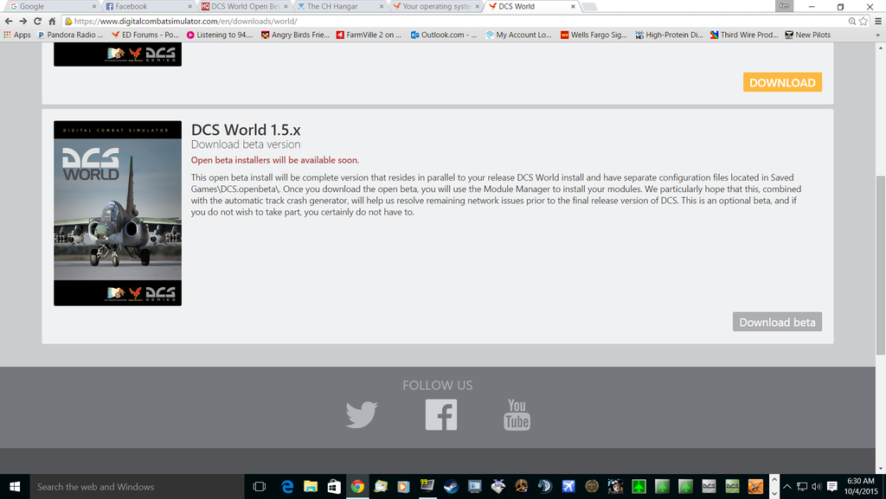Open the ED Forums bookmark

tap(145, 35)
